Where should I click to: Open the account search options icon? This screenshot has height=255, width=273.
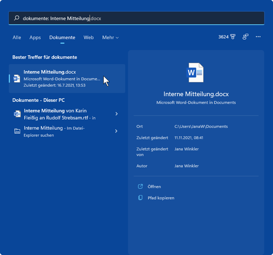[x=246, y=37]
